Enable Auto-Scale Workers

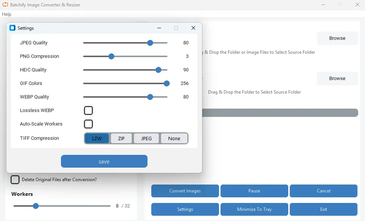pos(88,124)
